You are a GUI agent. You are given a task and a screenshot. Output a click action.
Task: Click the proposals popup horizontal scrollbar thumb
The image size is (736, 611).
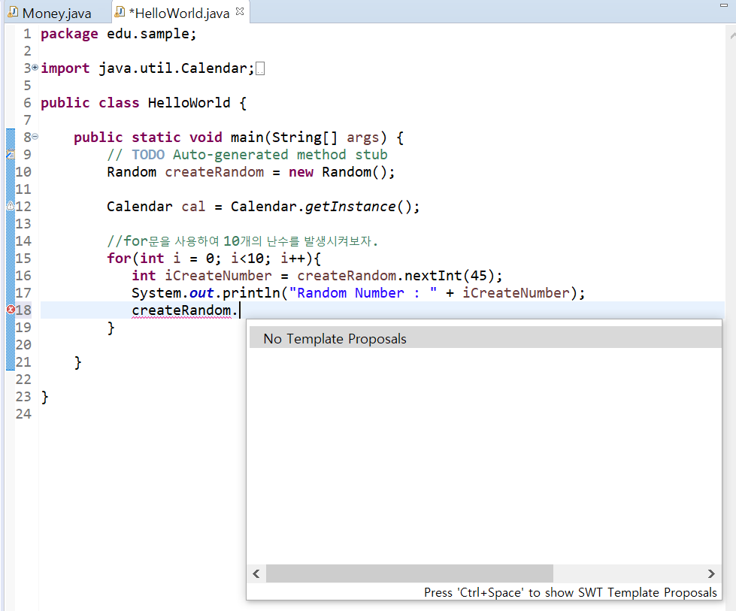[x=409, y=573]
